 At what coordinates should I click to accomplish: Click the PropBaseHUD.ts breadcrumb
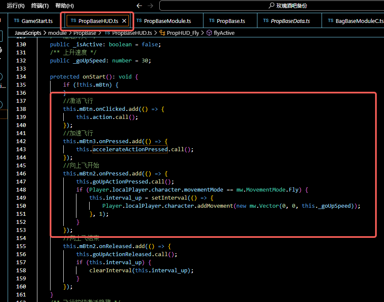click(x=132, y=33)
